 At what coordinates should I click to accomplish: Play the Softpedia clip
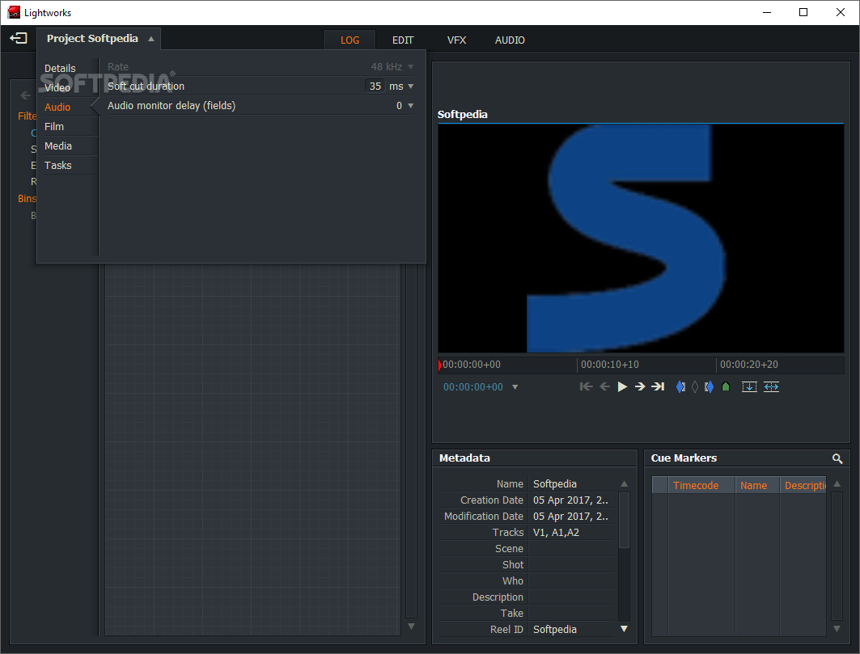coord(622,386)
